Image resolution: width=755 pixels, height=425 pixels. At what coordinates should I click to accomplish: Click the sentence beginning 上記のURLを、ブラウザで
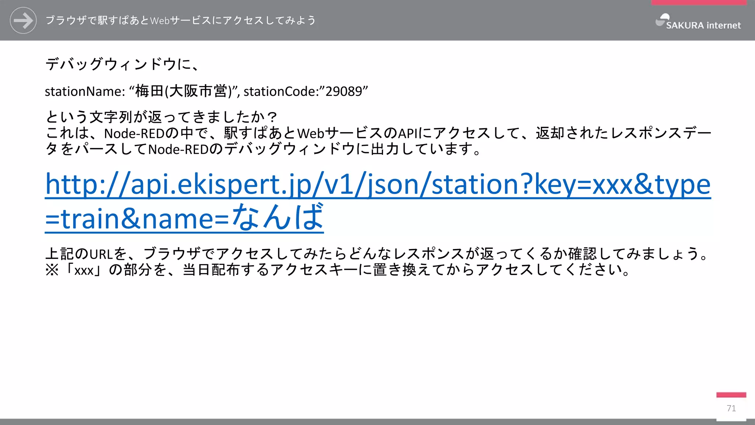pyautogui.click(x=376, y=254)
